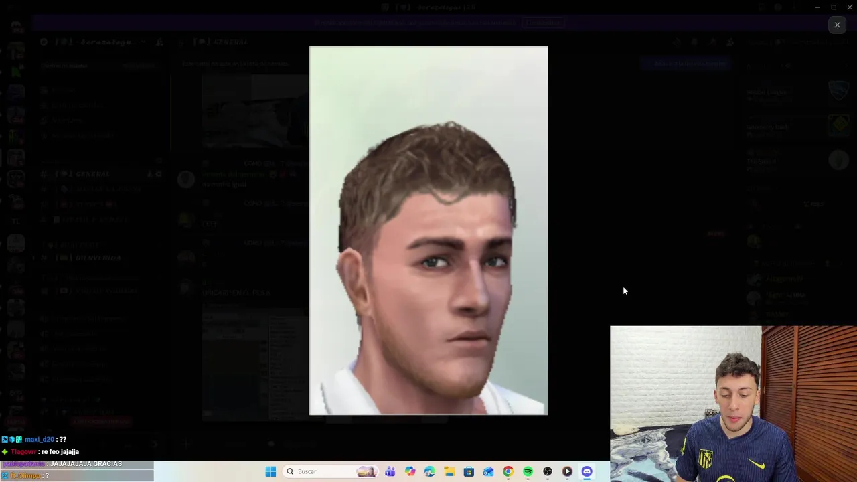Open File Explorer from the taskbar
This screenshot has height=482, width=857.
click(x=449, y=471)
